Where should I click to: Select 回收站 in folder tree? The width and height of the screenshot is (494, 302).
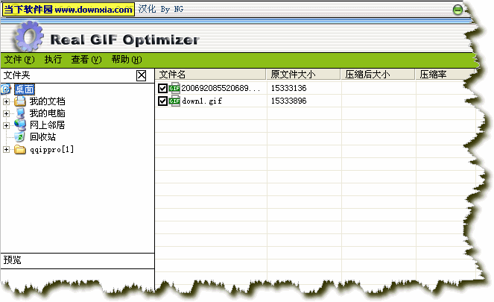(43, 137)
